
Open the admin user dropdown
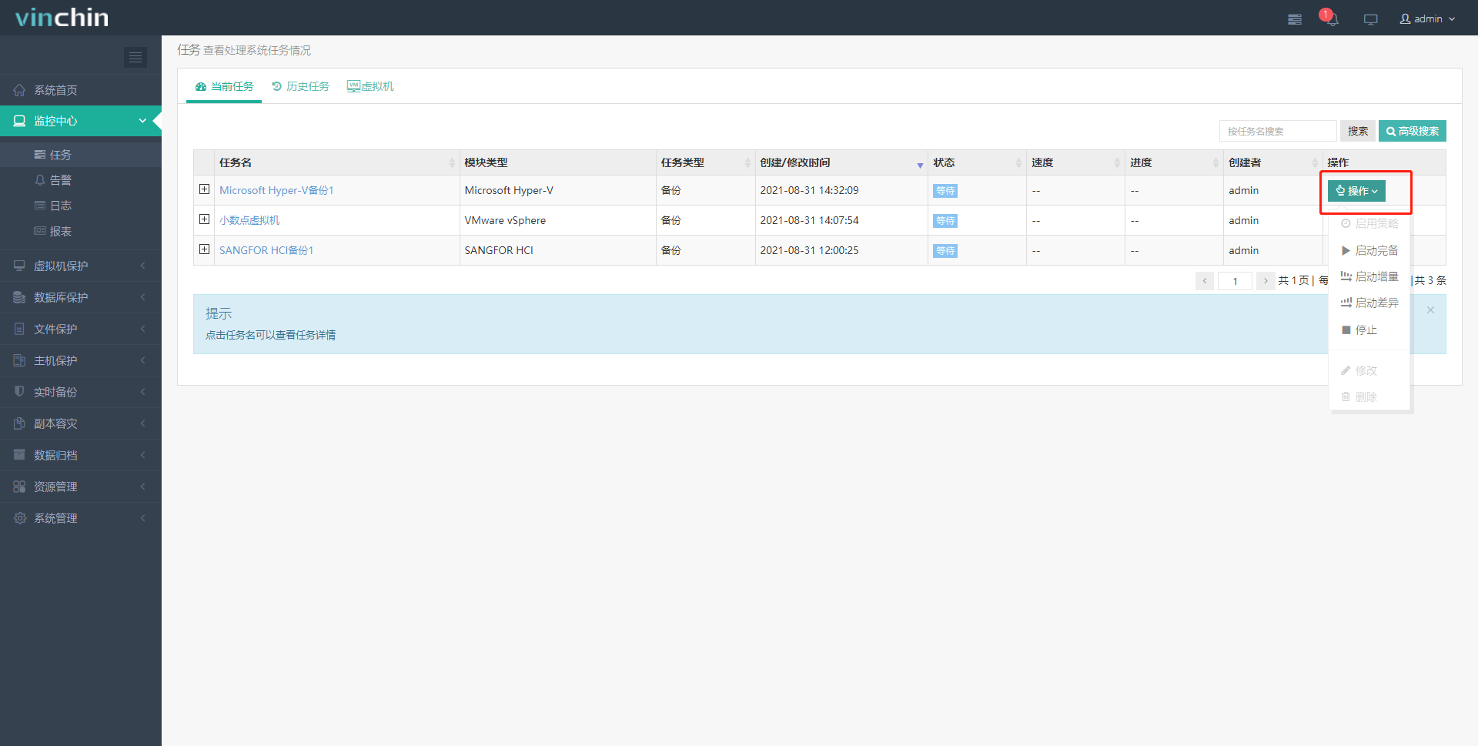(x=1427, y=18)
